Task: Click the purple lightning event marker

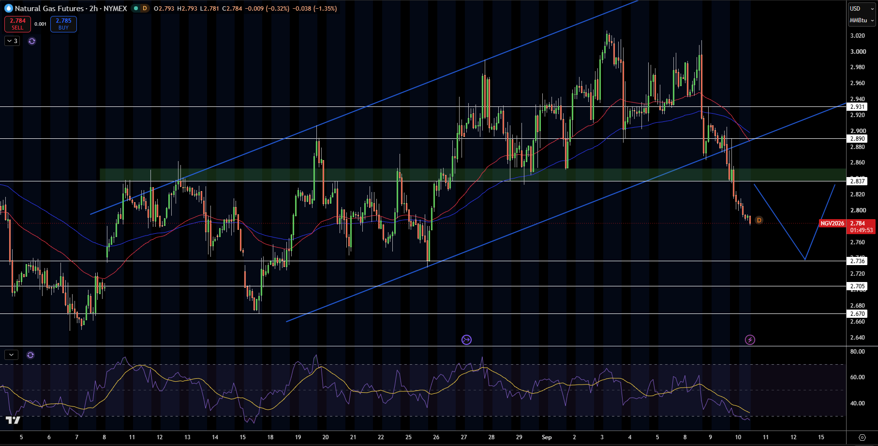Action: pos(750,340)
